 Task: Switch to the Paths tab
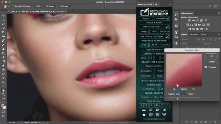pyautogui.click(x=204, y=34)
